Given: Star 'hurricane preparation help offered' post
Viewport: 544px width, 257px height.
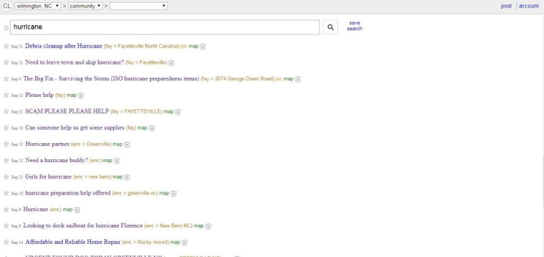Looking at the screenshot, I should tap(6, 193).
